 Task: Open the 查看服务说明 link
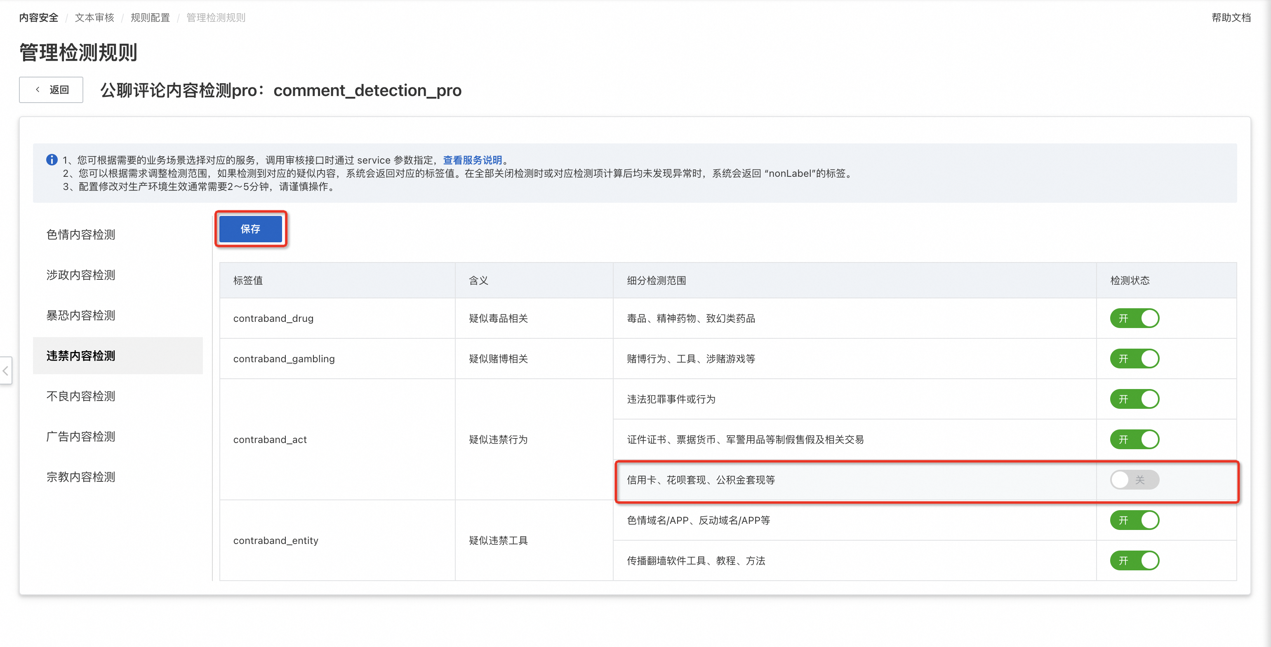pyautogui.click(x=473, y=160)
